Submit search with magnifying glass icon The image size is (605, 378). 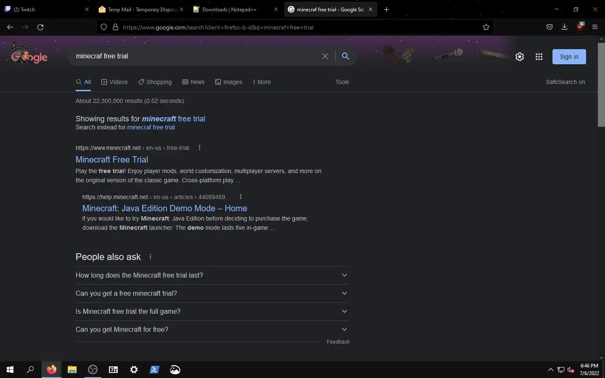click(345, 56)
